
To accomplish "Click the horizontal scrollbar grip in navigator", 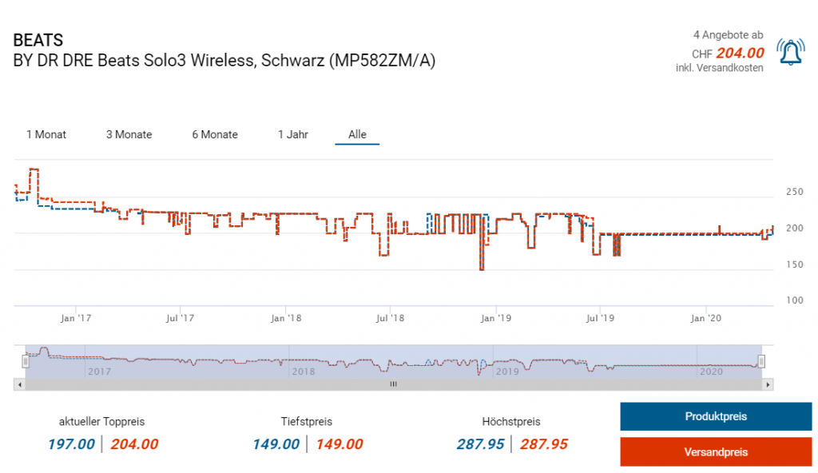I will point(393,384).
